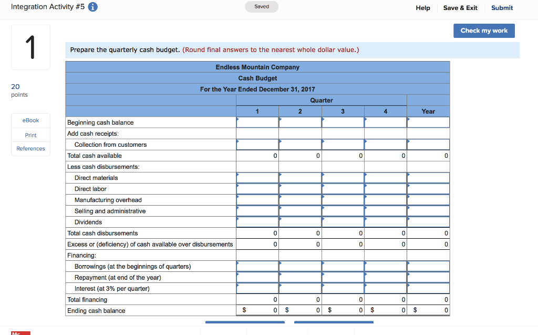
Task: Open the Help link
Action: [x=423, y=8]
